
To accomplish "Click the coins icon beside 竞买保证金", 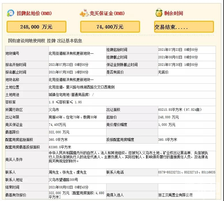I will click(84, 13).
